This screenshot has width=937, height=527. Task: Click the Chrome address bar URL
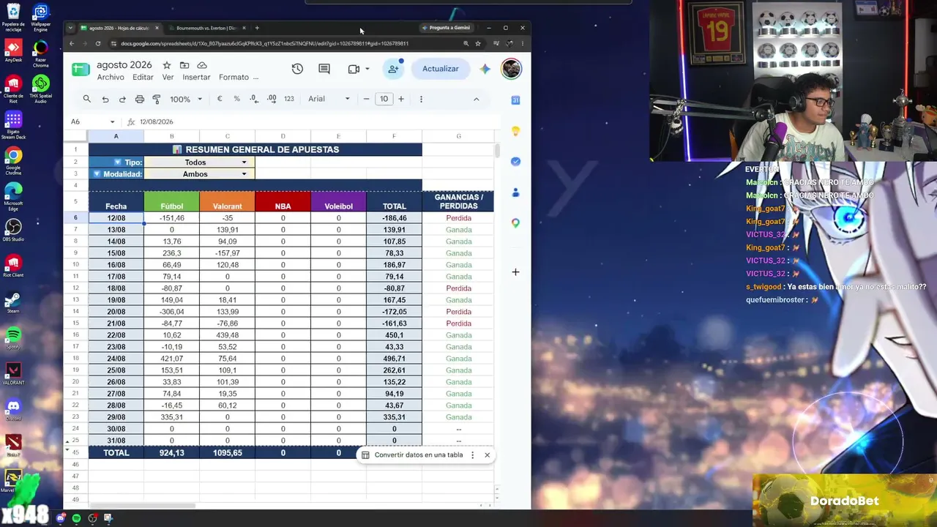[265, 43]
